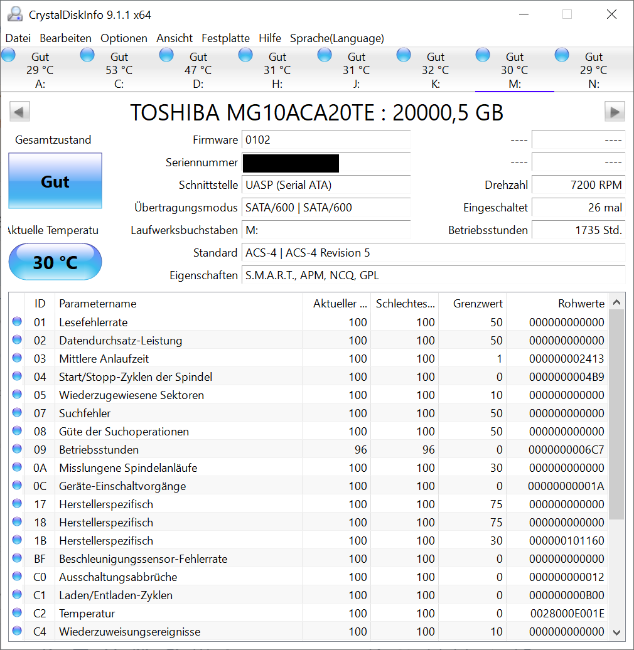Image resolution: width=634 pixels, height=650 pixels.
Task: Click status dot for attribute C2 Temperatur
Action: pos(17,613)
